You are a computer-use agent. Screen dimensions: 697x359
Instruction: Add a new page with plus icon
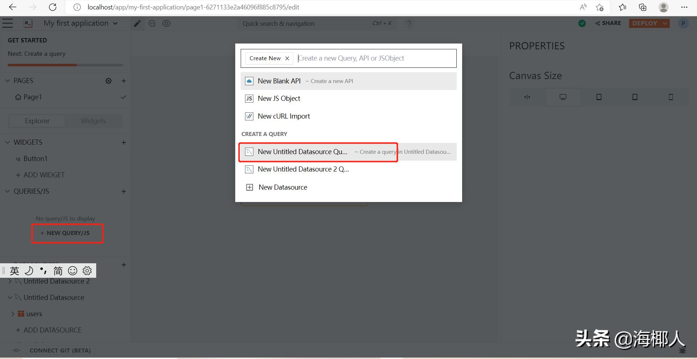(x=124, y=81)
